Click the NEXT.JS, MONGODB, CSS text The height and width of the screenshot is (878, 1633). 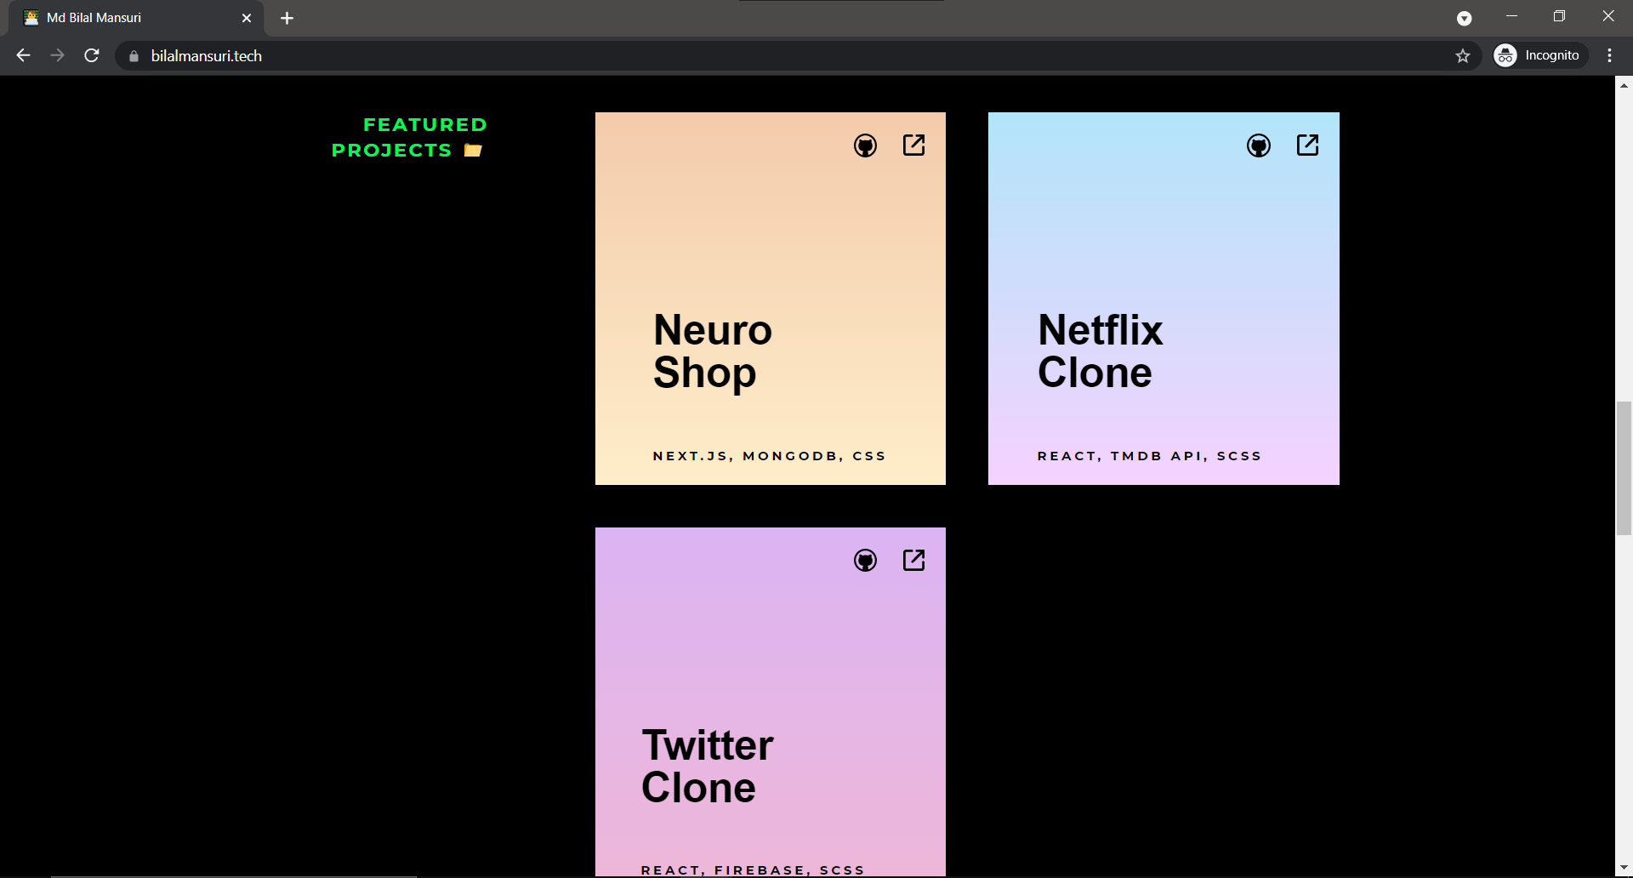point(769,456)
